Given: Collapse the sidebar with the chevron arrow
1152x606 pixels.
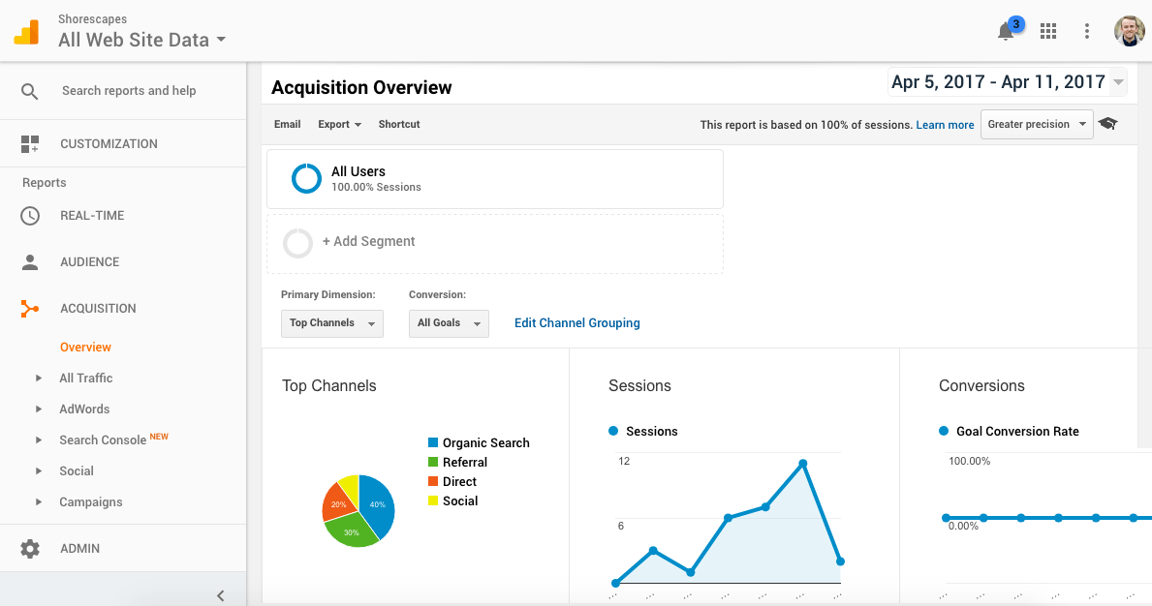Looking at the screenshot, I should coord(220,595).
